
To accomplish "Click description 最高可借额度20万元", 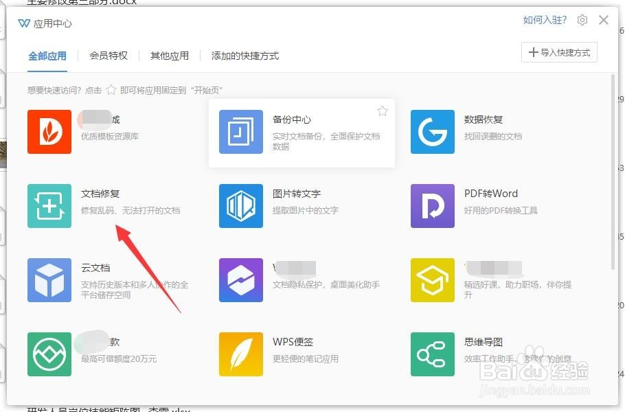I will [x=119, y=358].
